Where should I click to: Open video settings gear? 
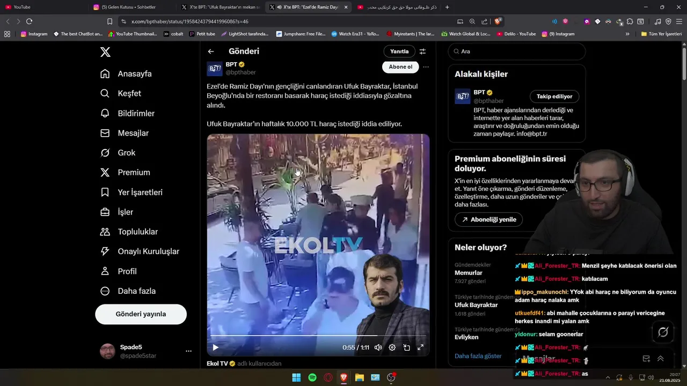[392, 347]
